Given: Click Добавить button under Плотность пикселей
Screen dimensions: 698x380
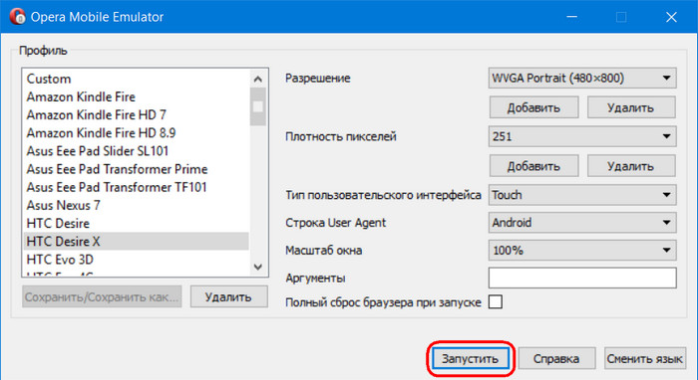Looking at the screenshot, I should tap(533, 166).
